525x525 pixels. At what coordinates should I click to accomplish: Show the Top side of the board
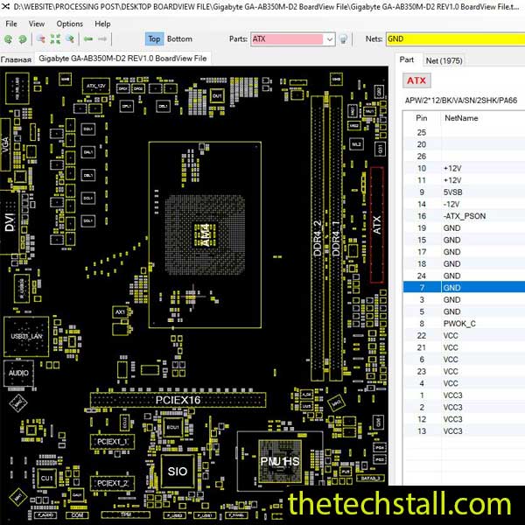tap(154, 39)
